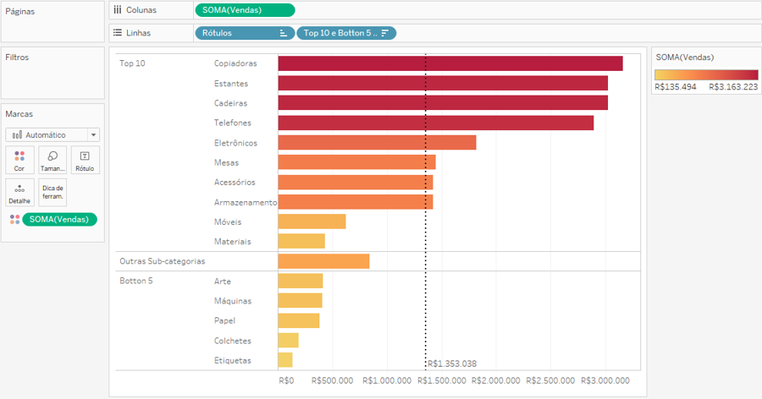Click the Acessórios bar
This screenshot has width=762, height=399.
[356, 182]
